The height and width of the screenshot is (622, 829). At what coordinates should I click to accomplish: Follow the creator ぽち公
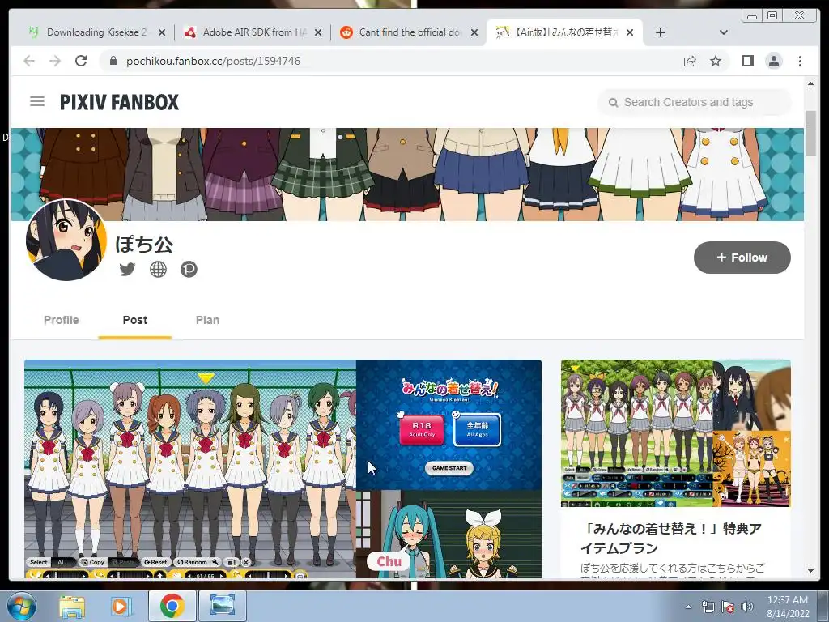[742, 258]
